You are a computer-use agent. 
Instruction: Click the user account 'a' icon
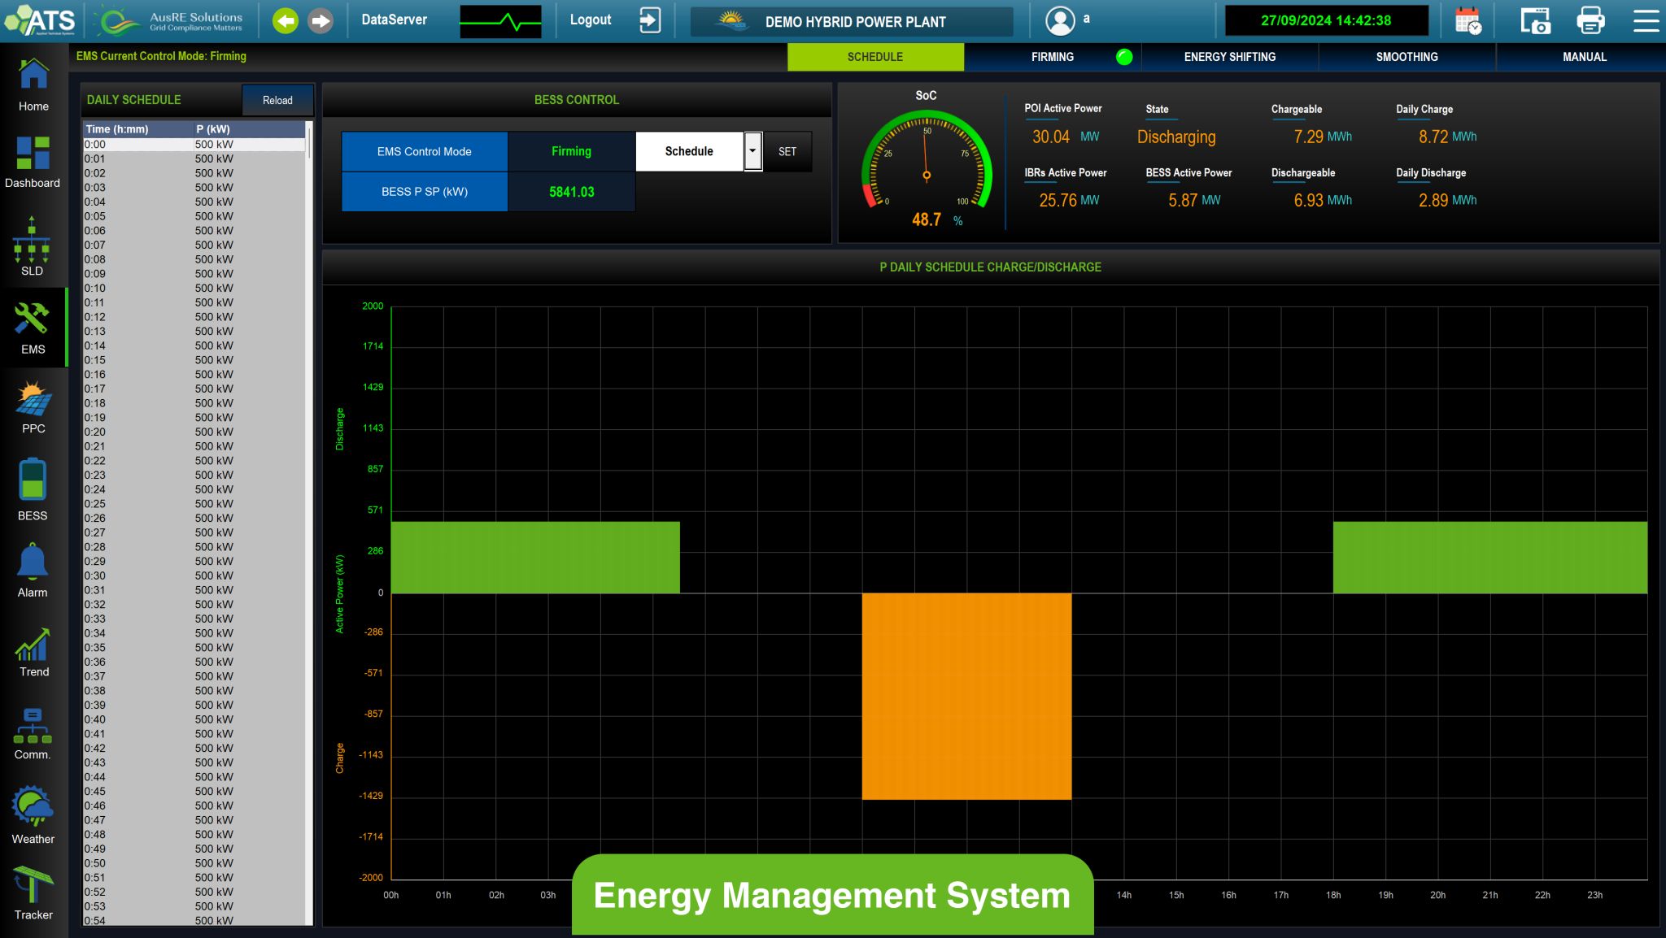tap(1060, 21)
